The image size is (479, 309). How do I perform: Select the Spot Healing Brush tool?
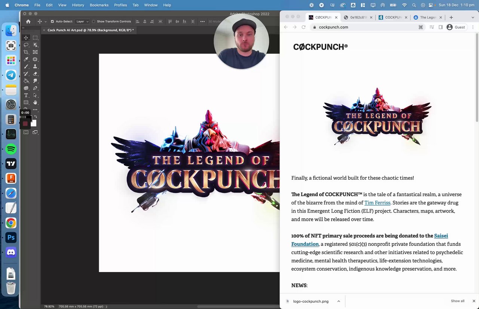click(x=35, y=59)
